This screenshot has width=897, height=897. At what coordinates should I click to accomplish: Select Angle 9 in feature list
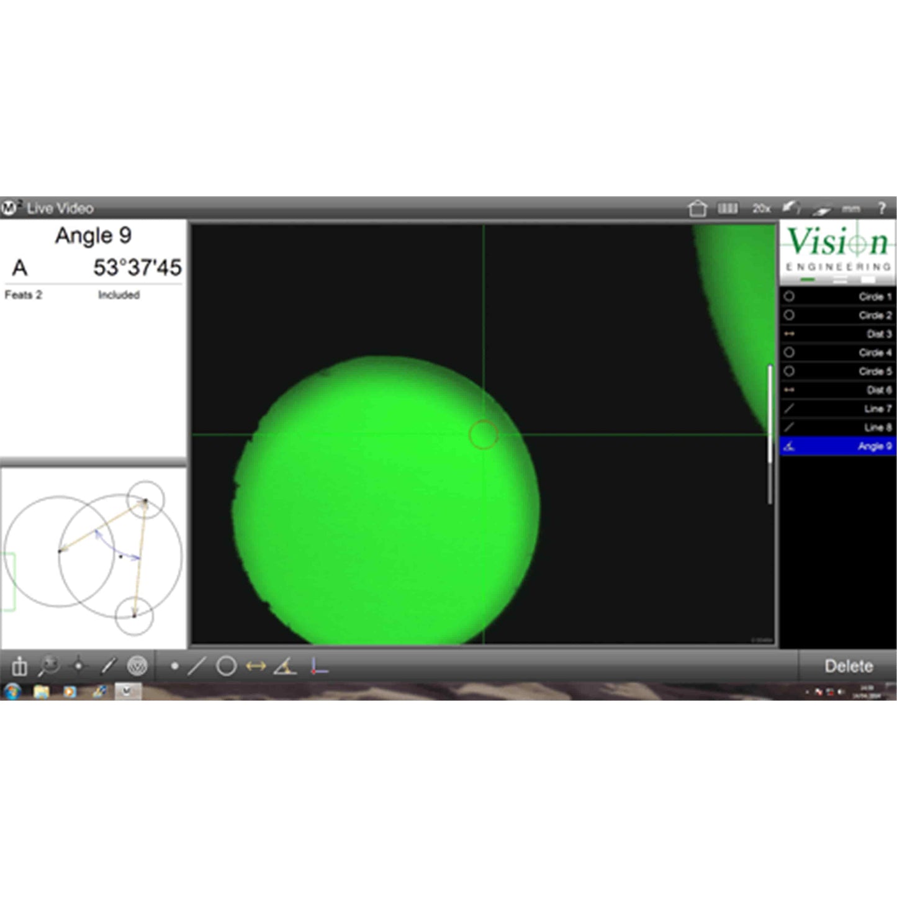coord(838,446)
